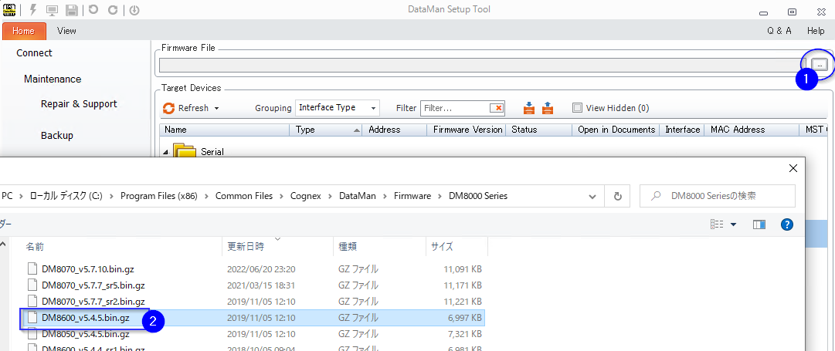The width and height of the screenshot is (835, 351).
Task: Toggle the preview pane icon in file dialog
Action: tap(759, 224)
